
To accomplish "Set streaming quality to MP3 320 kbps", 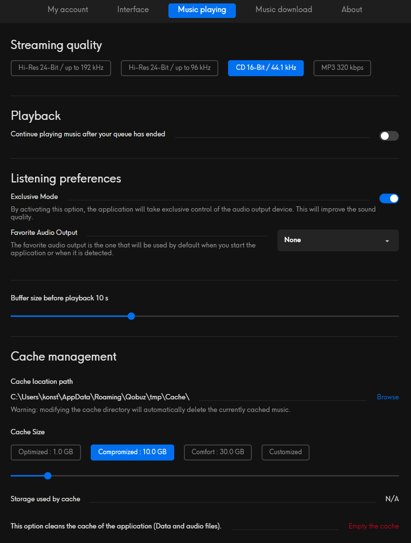I will pos(342,68).
